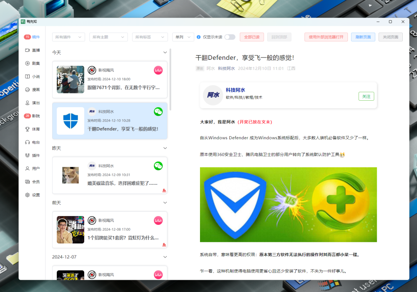Open the 稿件 section in sidebar

pos(32,37)
